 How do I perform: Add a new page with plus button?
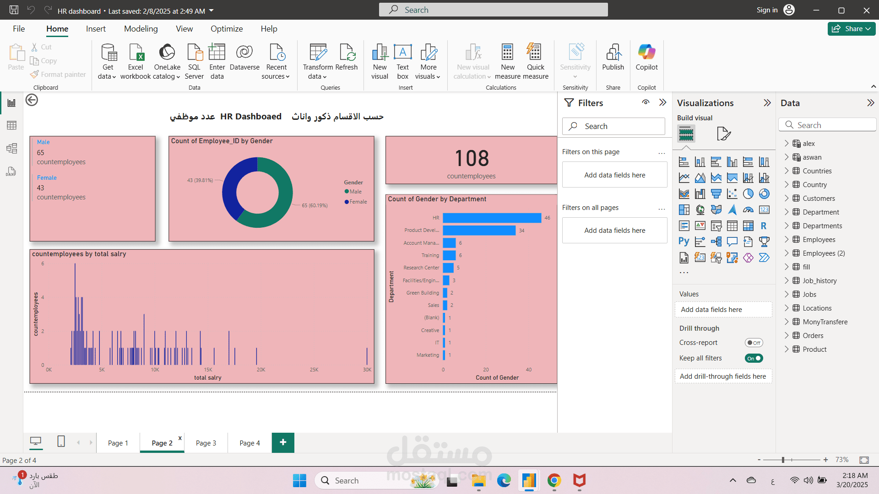pos(283,442)
